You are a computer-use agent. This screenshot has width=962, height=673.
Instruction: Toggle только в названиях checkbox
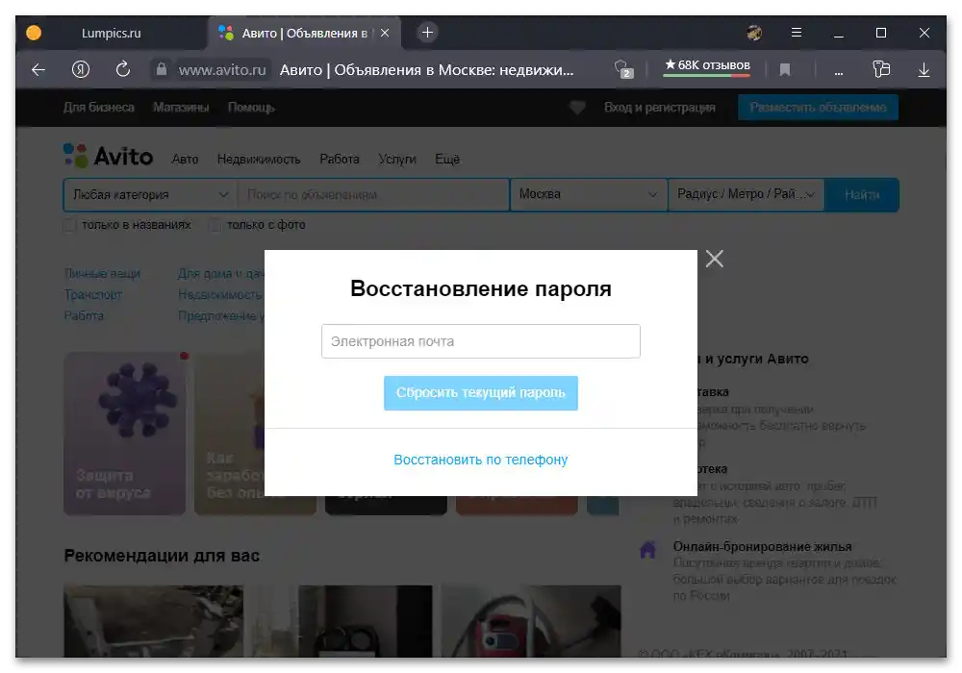70,225
